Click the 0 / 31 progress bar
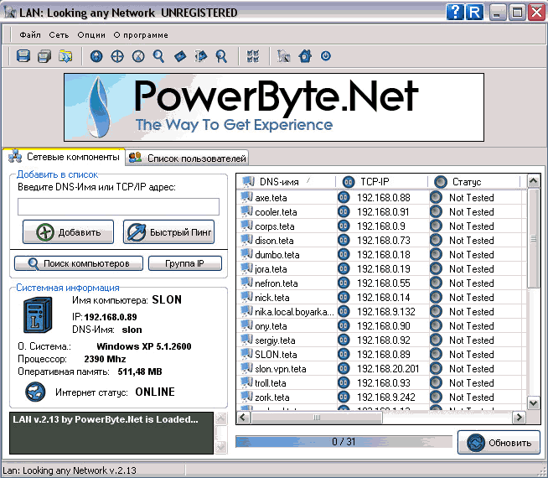 pyautogui.click(x=344, y=442)
